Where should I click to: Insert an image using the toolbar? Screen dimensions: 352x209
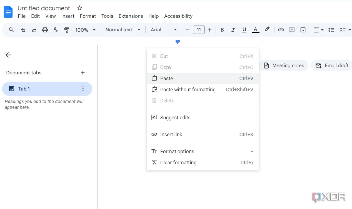(x=303, y=30)
